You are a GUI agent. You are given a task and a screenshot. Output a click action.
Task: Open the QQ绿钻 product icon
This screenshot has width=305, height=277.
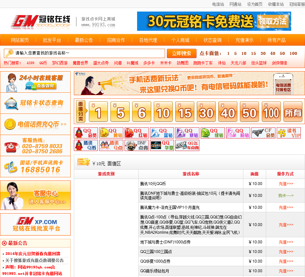(x=213, y=133)
